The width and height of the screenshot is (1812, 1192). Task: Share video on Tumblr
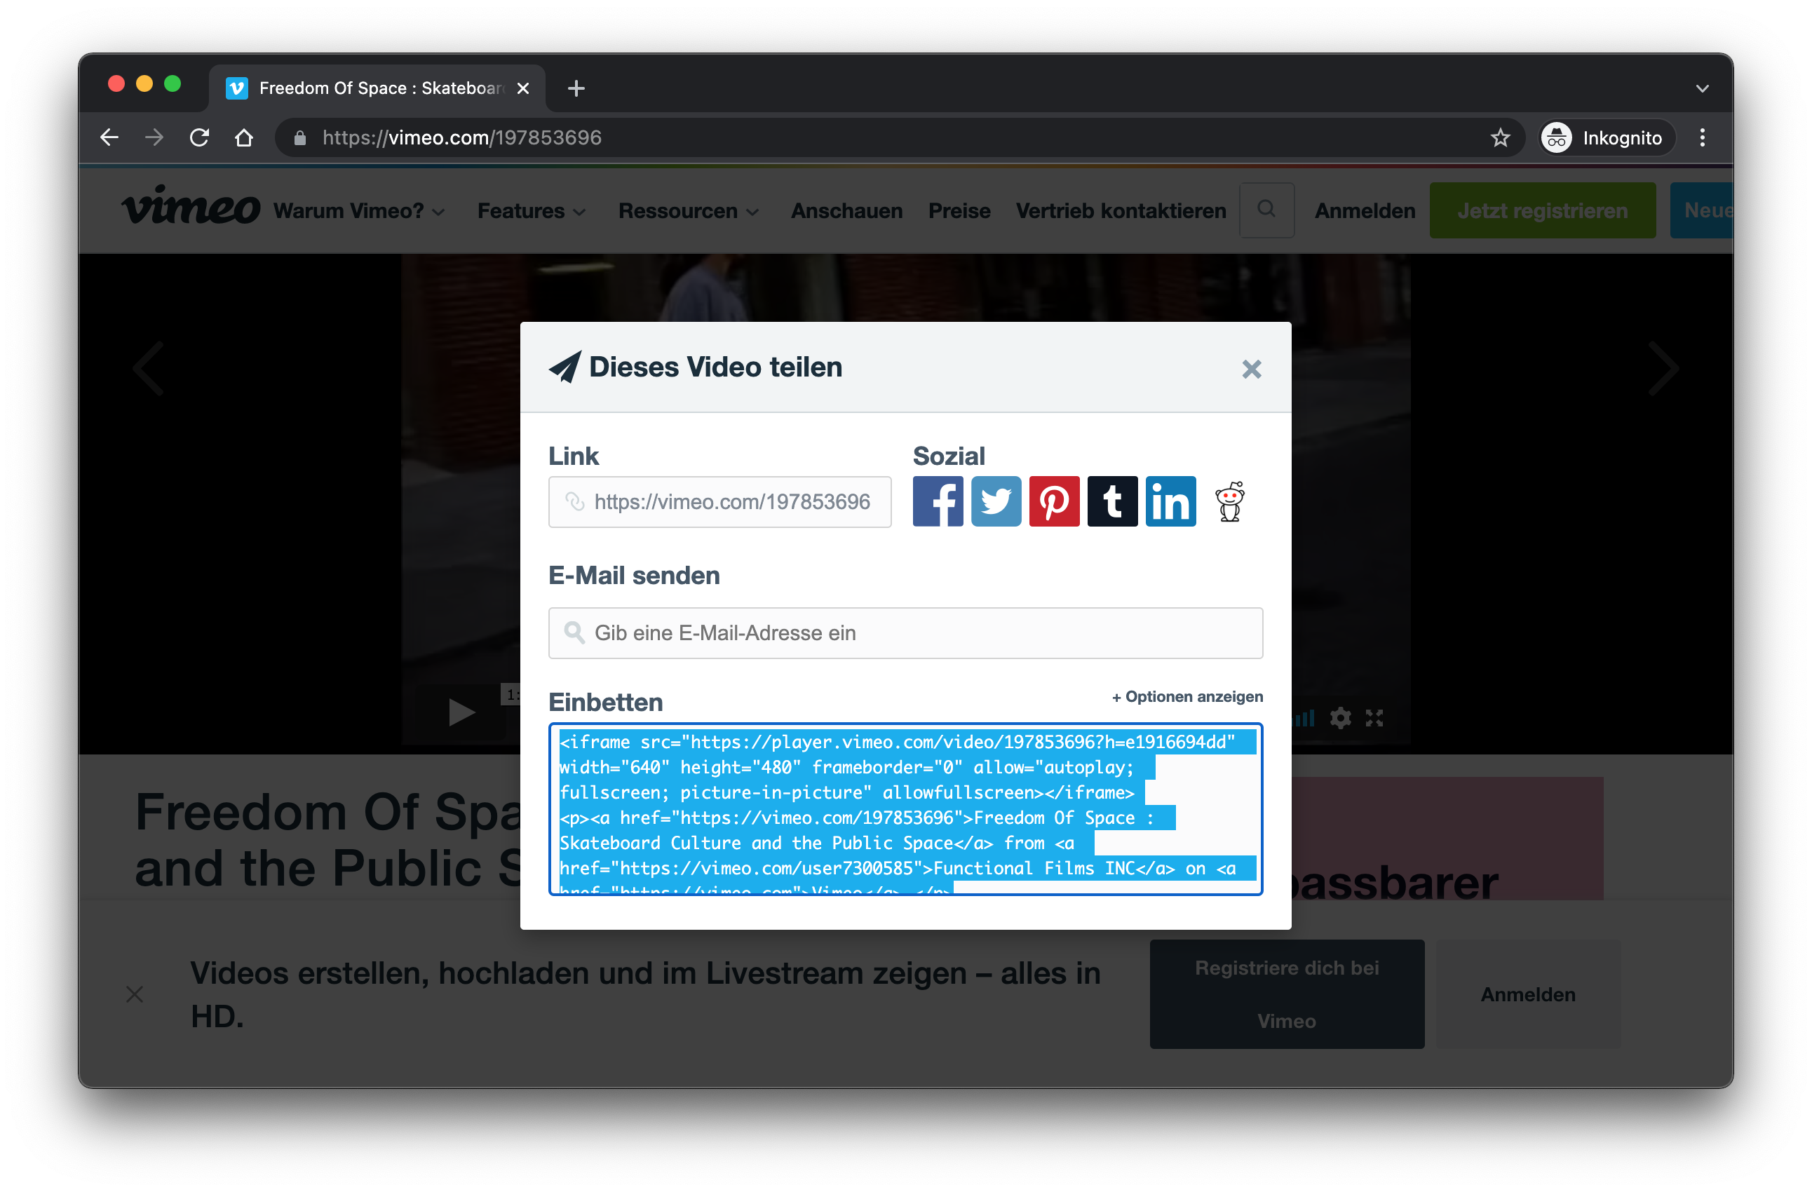(1112, 501)
